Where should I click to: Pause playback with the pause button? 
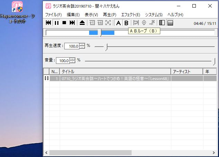coord(57,23)
